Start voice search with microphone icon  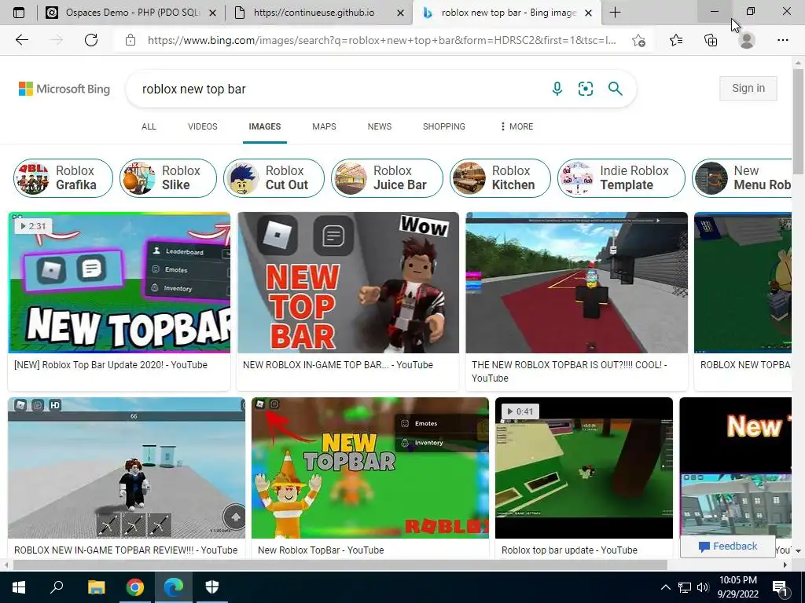[x=557, y=89]
